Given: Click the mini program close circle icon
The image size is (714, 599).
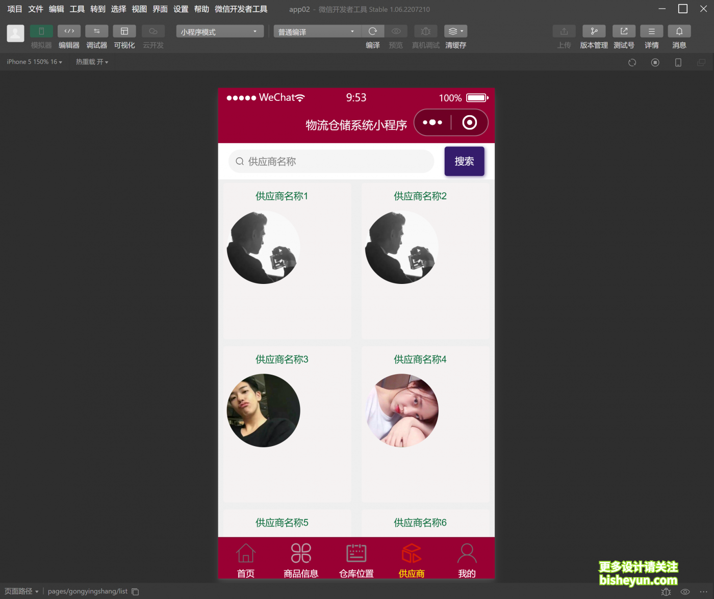Looking at the screenshot, I should [470, 122].
